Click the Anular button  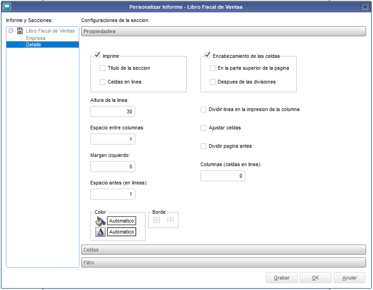tap(350, 278)
